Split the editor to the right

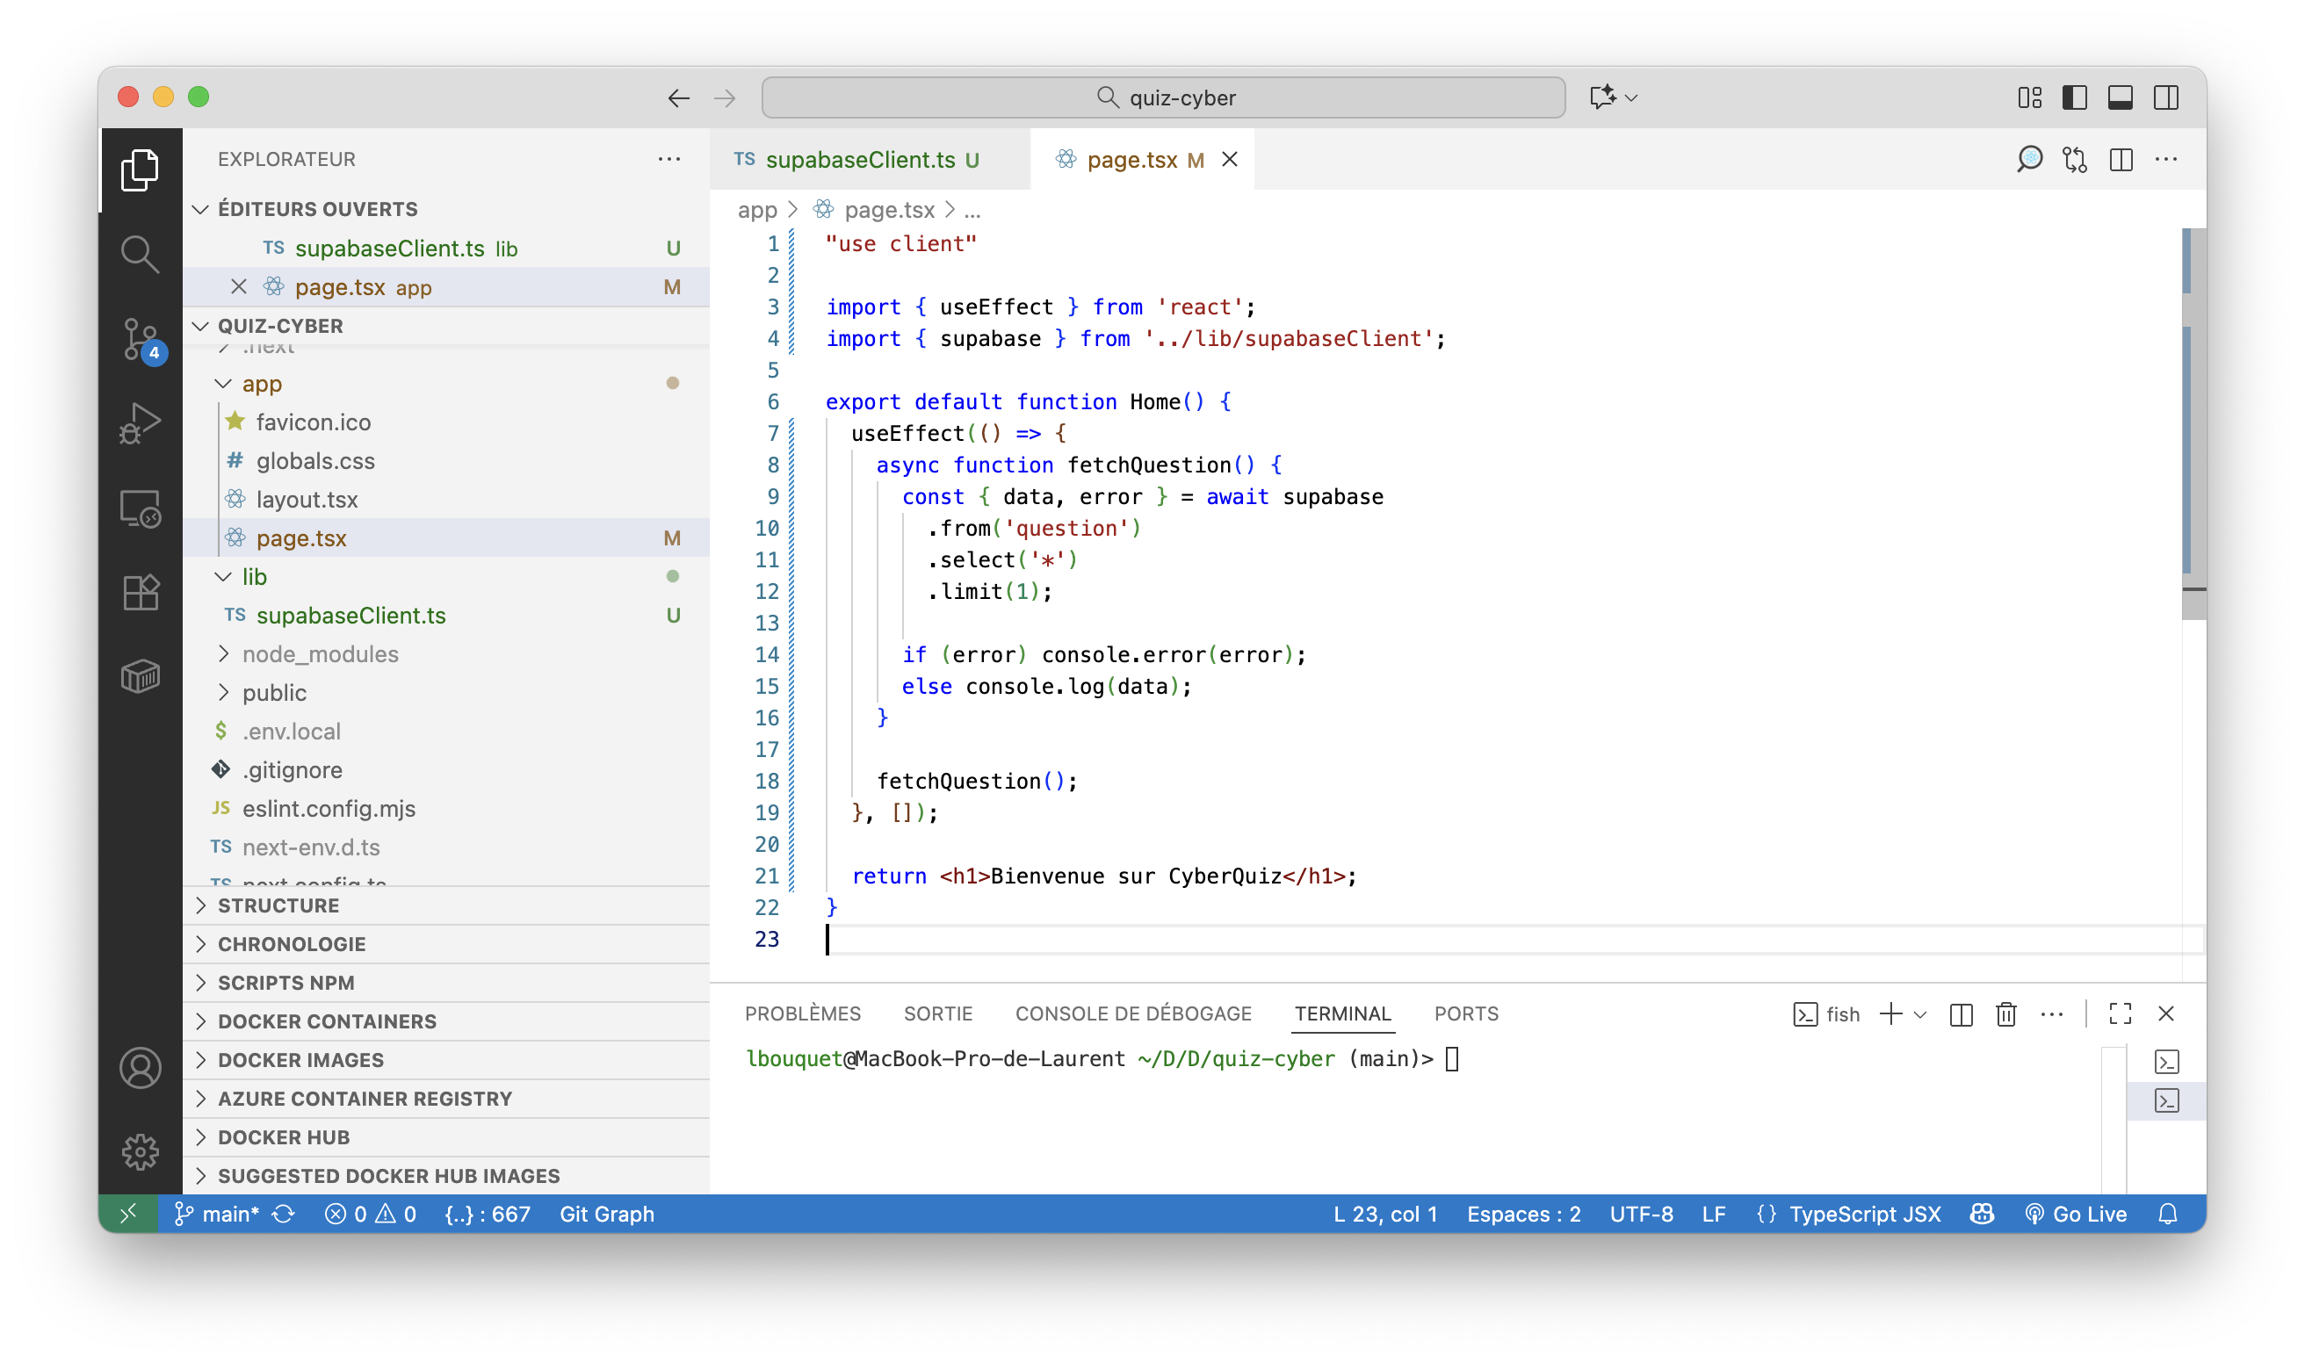point(2121,160)
